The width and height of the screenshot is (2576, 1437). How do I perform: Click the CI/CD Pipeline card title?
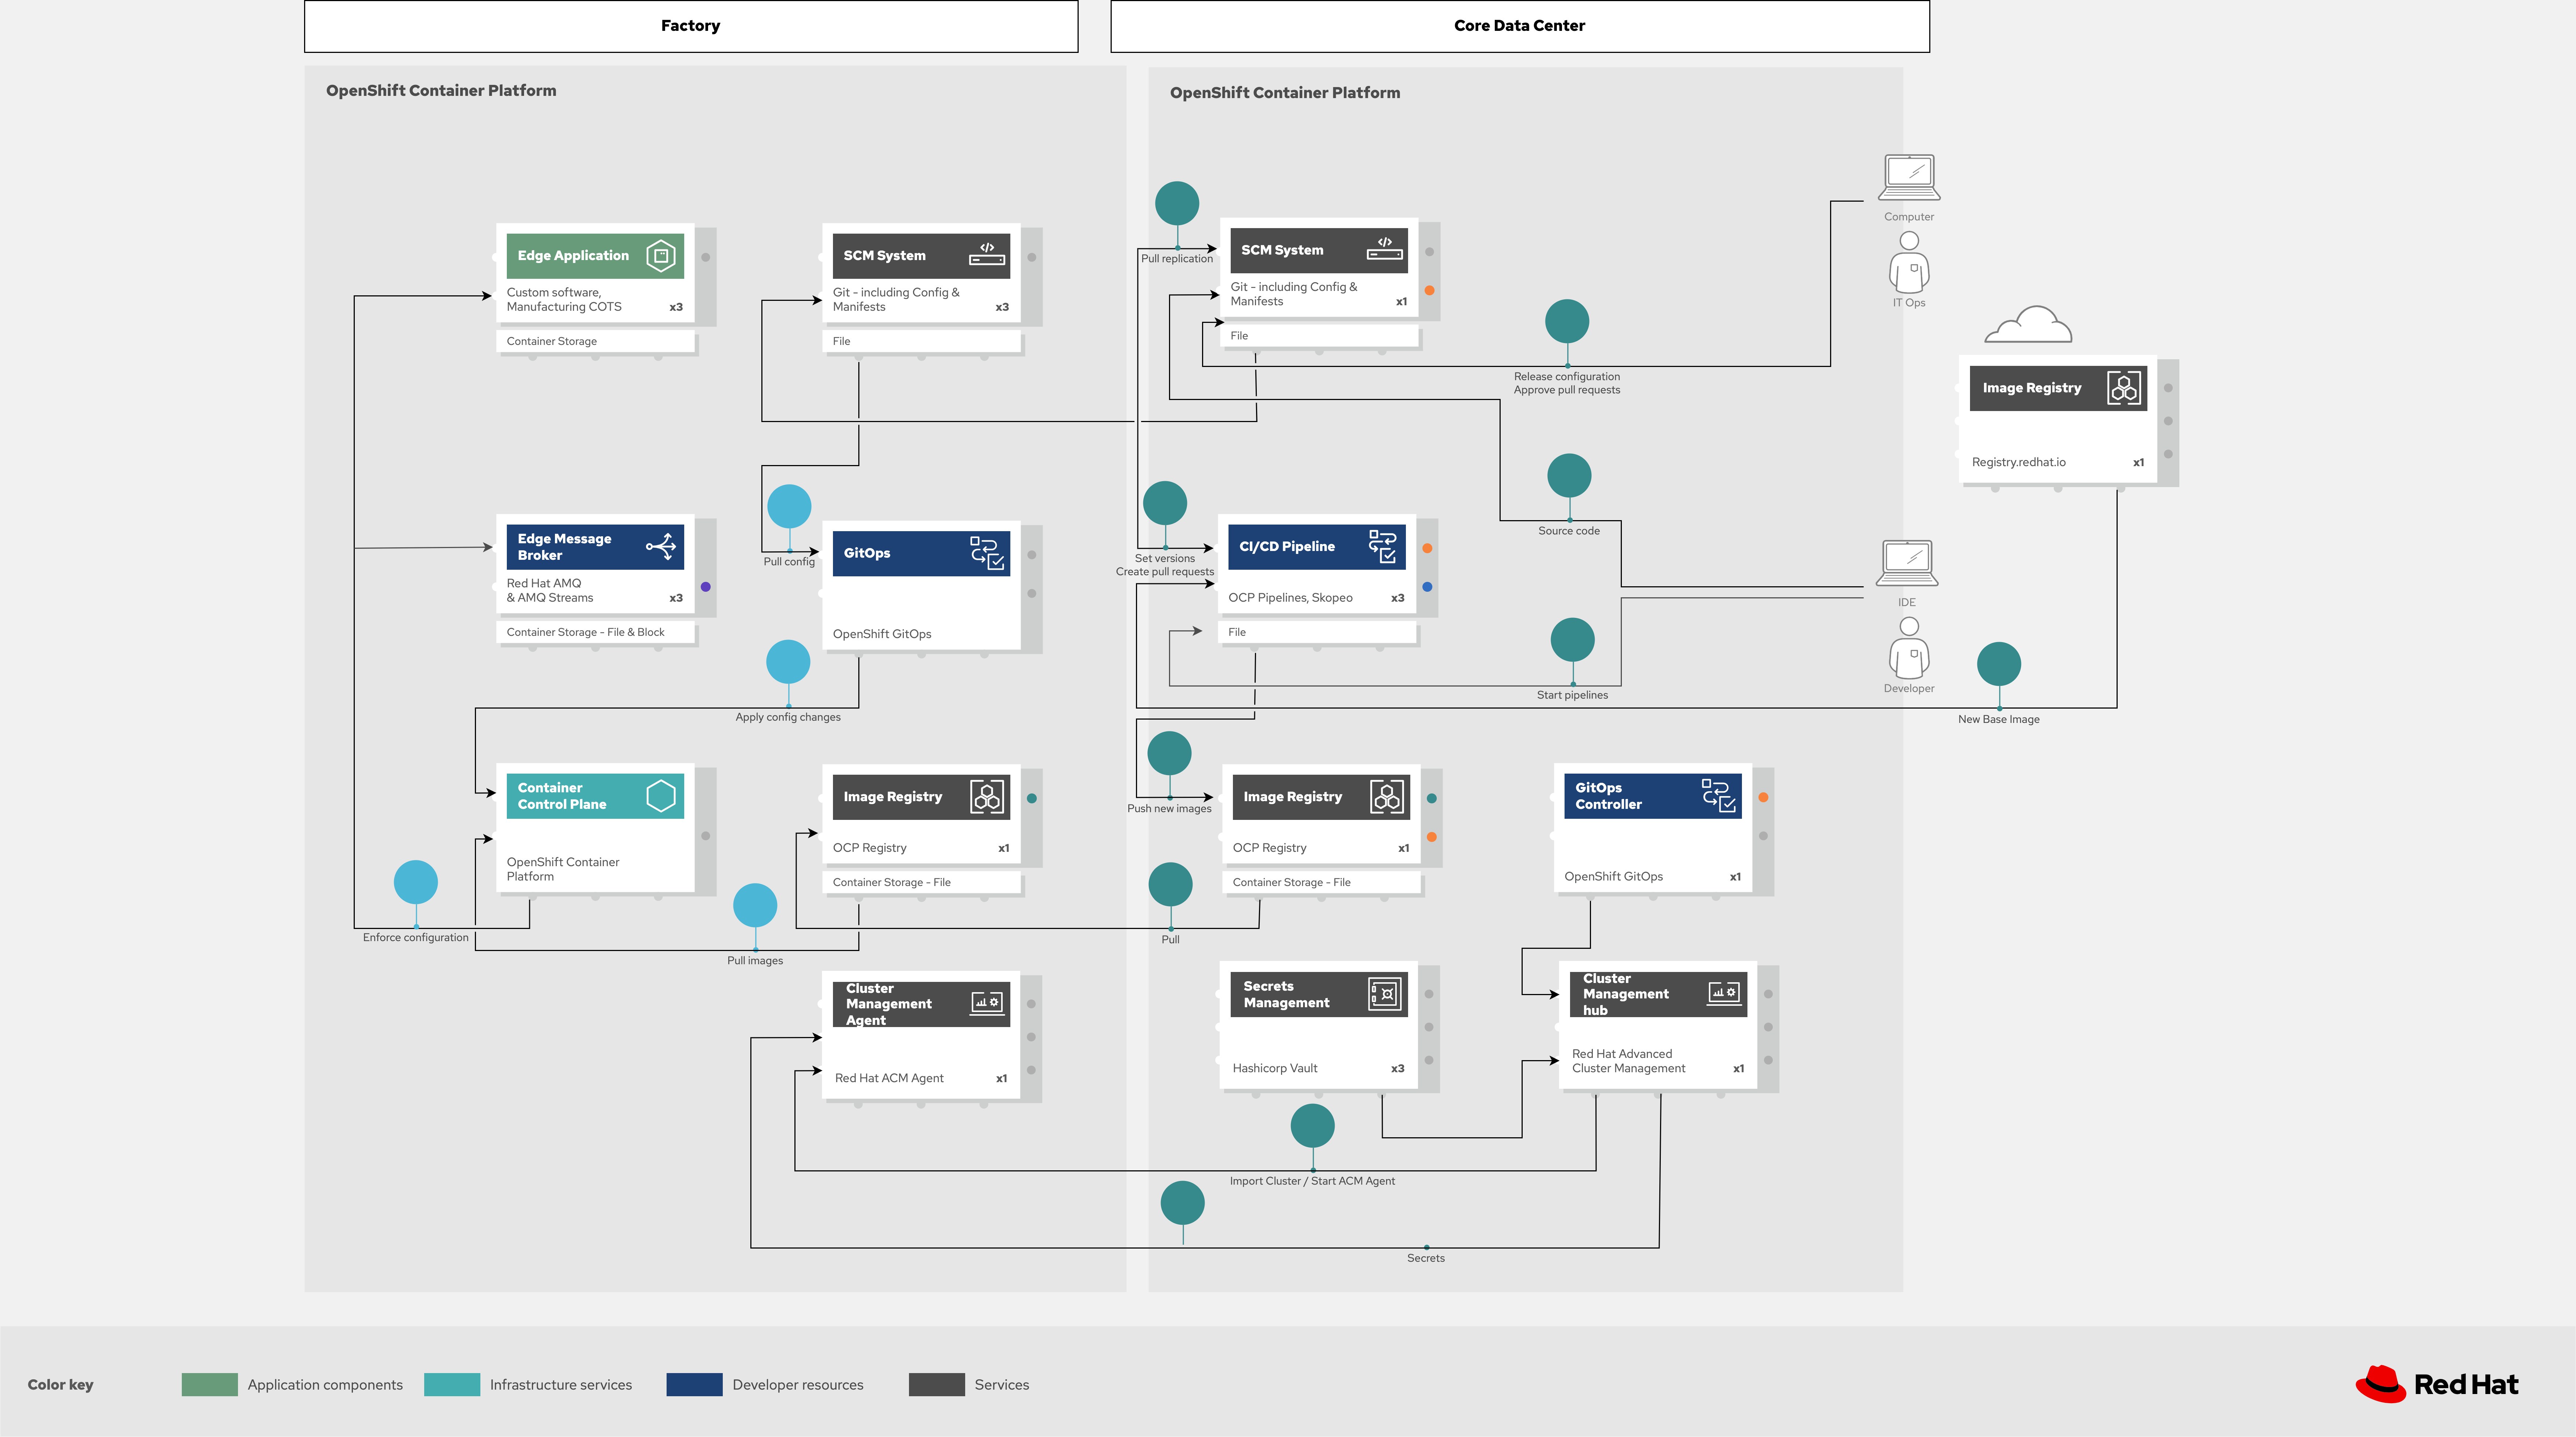pos(1287,547)
